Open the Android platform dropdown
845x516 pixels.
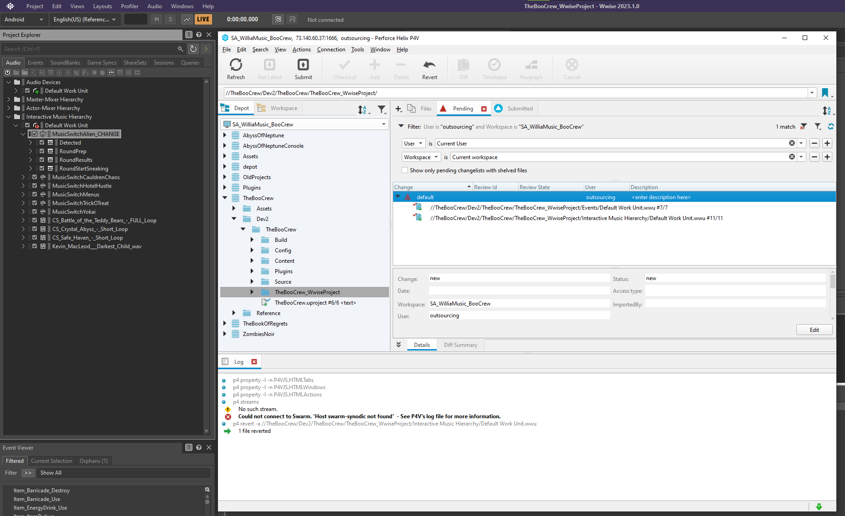[x=24, y=19]
